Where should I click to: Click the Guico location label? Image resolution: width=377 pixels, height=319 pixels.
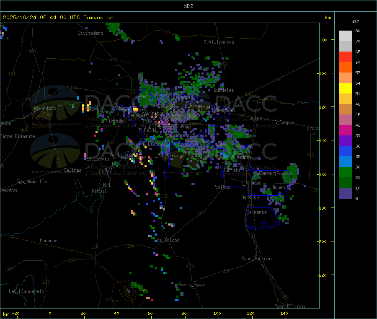point(256,118)
